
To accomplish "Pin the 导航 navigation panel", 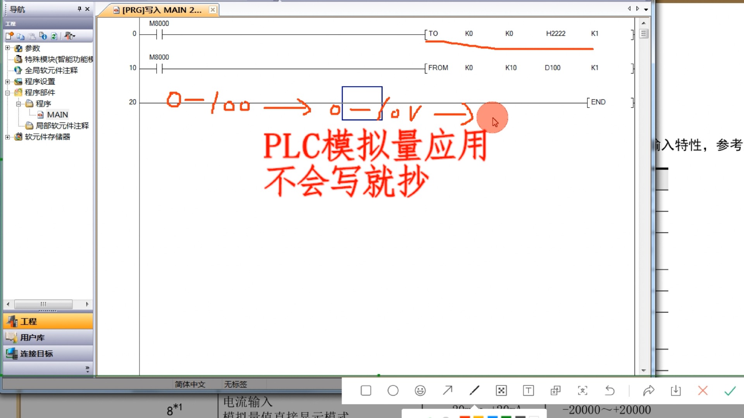I will (x=79, y=9).
